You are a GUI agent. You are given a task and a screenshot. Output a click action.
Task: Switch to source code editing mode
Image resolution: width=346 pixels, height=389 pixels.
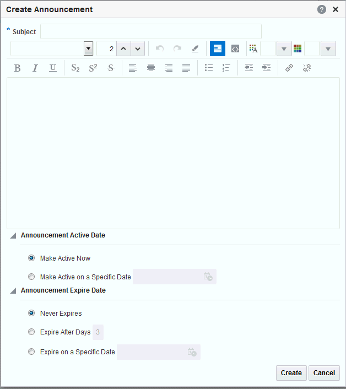click(x=235, y=48)
